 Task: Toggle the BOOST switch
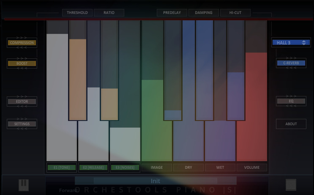pos(22,63)
